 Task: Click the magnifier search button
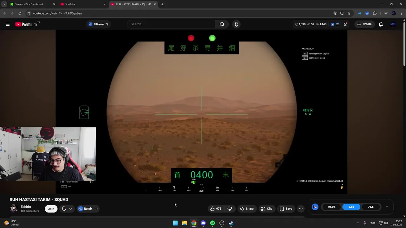click(x=222, y=24)
